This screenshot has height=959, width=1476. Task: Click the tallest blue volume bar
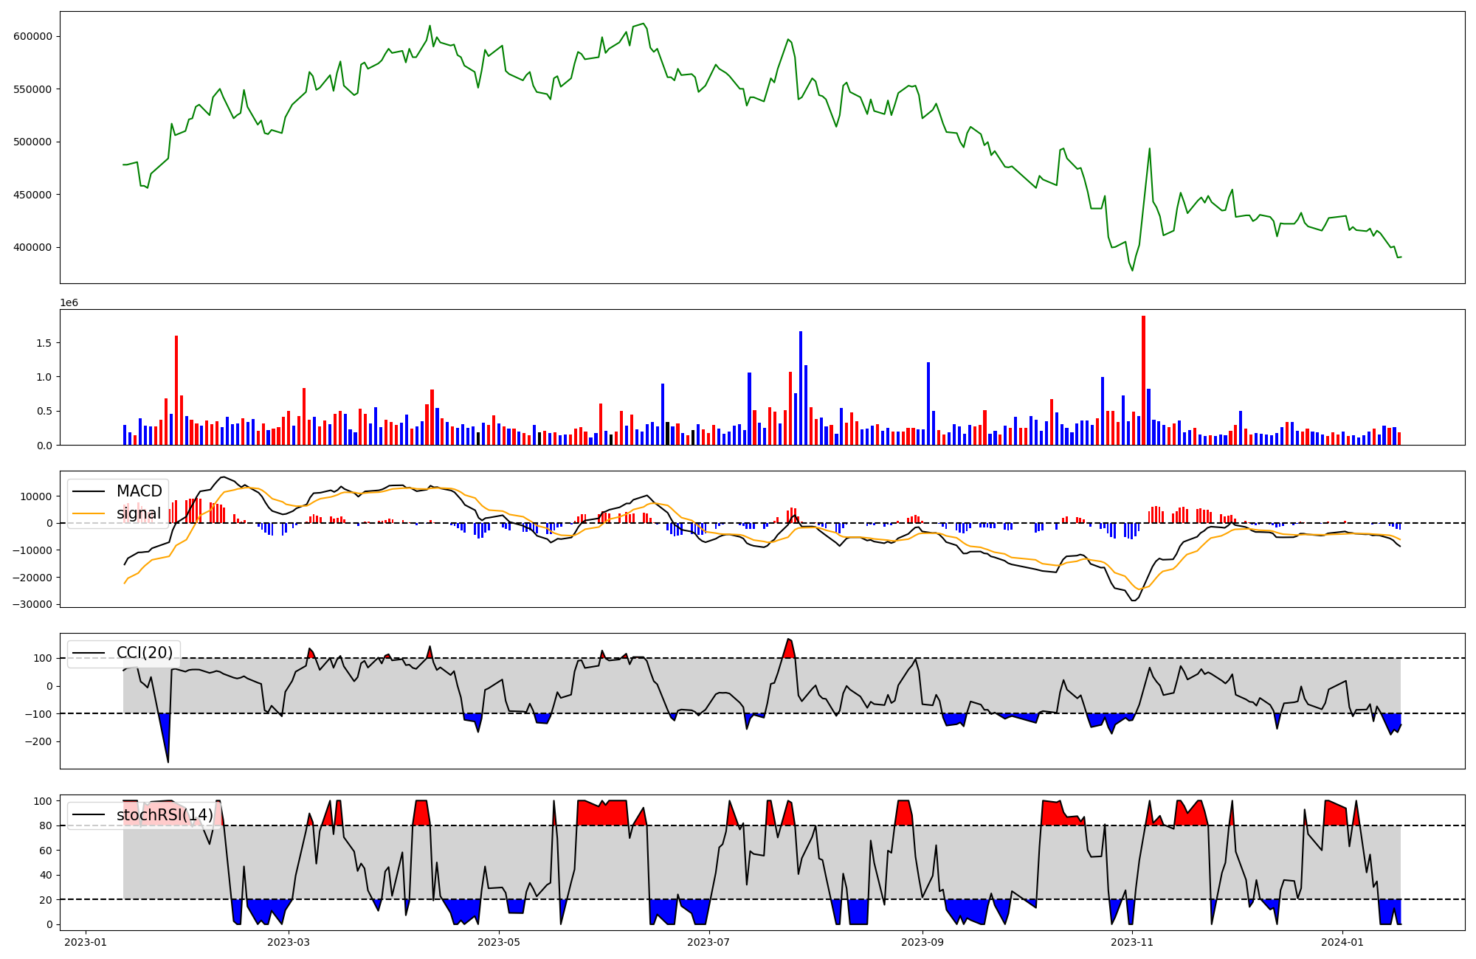coord(801,388)
